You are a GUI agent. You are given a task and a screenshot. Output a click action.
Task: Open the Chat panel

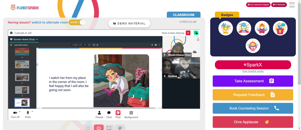[109, 114]
